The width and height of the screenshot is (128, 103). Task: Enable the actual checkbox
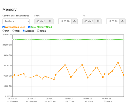38,31
